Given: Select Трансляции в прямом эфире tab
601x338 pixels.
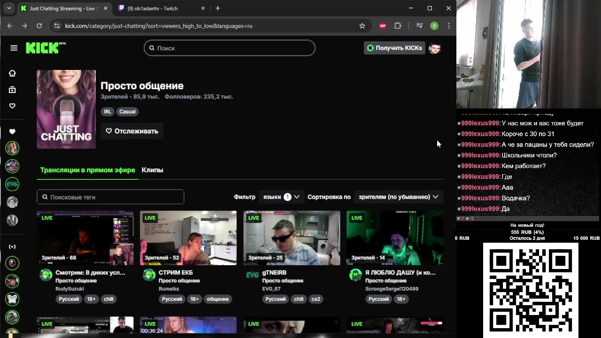Looking at the screenshot, I should [x=87, y=170].
